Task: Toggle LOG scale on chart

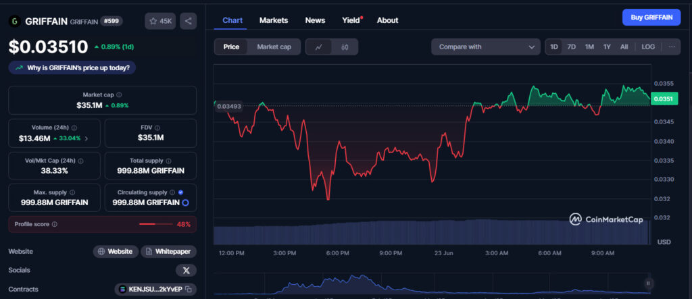Action: (x=648, y=47)
